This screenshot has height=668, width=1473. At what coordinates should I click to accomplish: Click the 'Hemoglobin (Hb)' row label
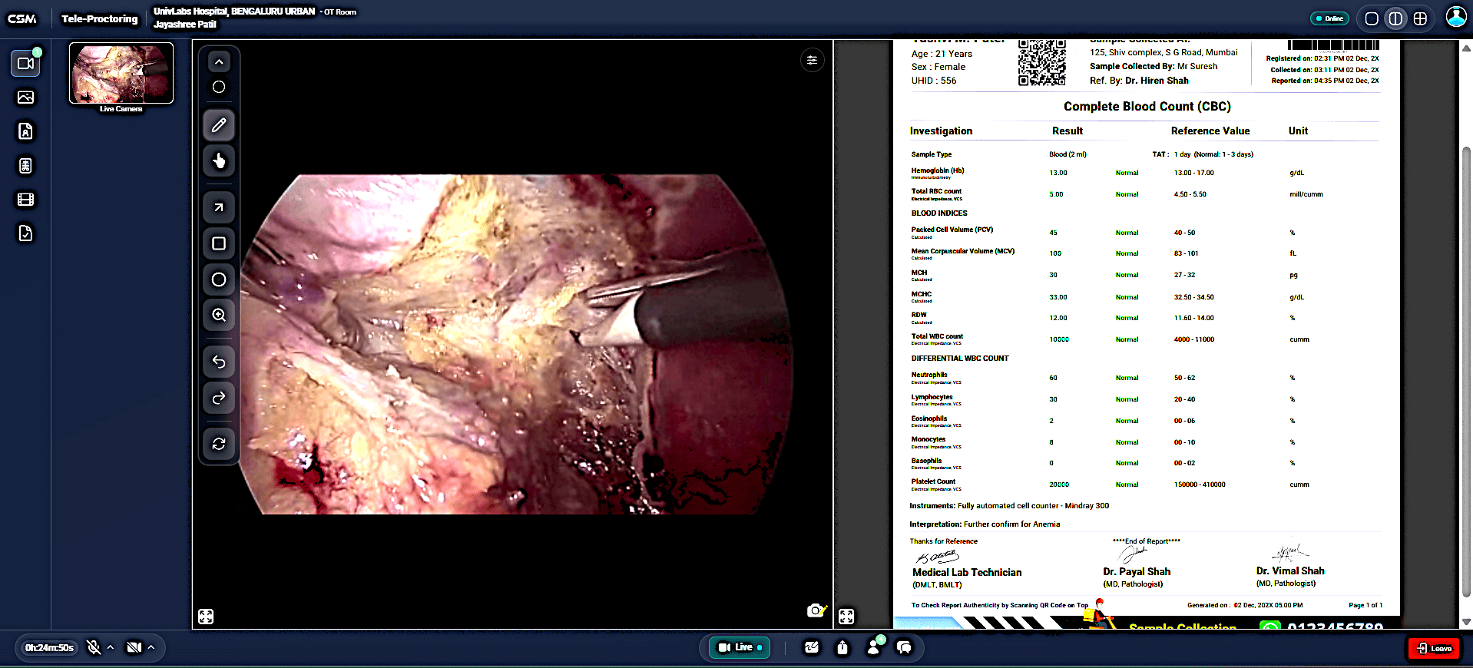click(x=938, y=170)
